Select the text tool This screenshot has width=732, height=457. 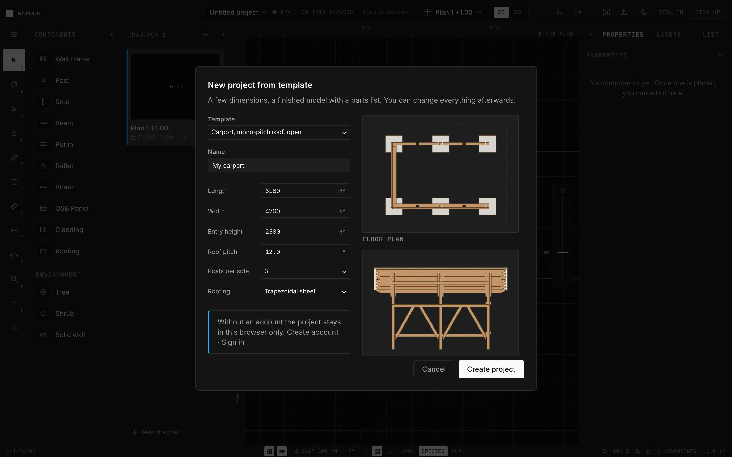click(x=14, y=182)
